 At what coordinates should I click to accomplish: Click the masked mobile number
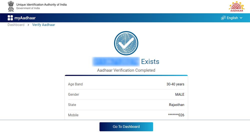176,115
